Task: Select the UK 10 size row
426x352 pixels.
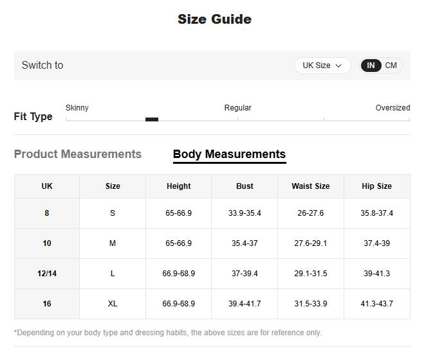Action: [47, 243]
